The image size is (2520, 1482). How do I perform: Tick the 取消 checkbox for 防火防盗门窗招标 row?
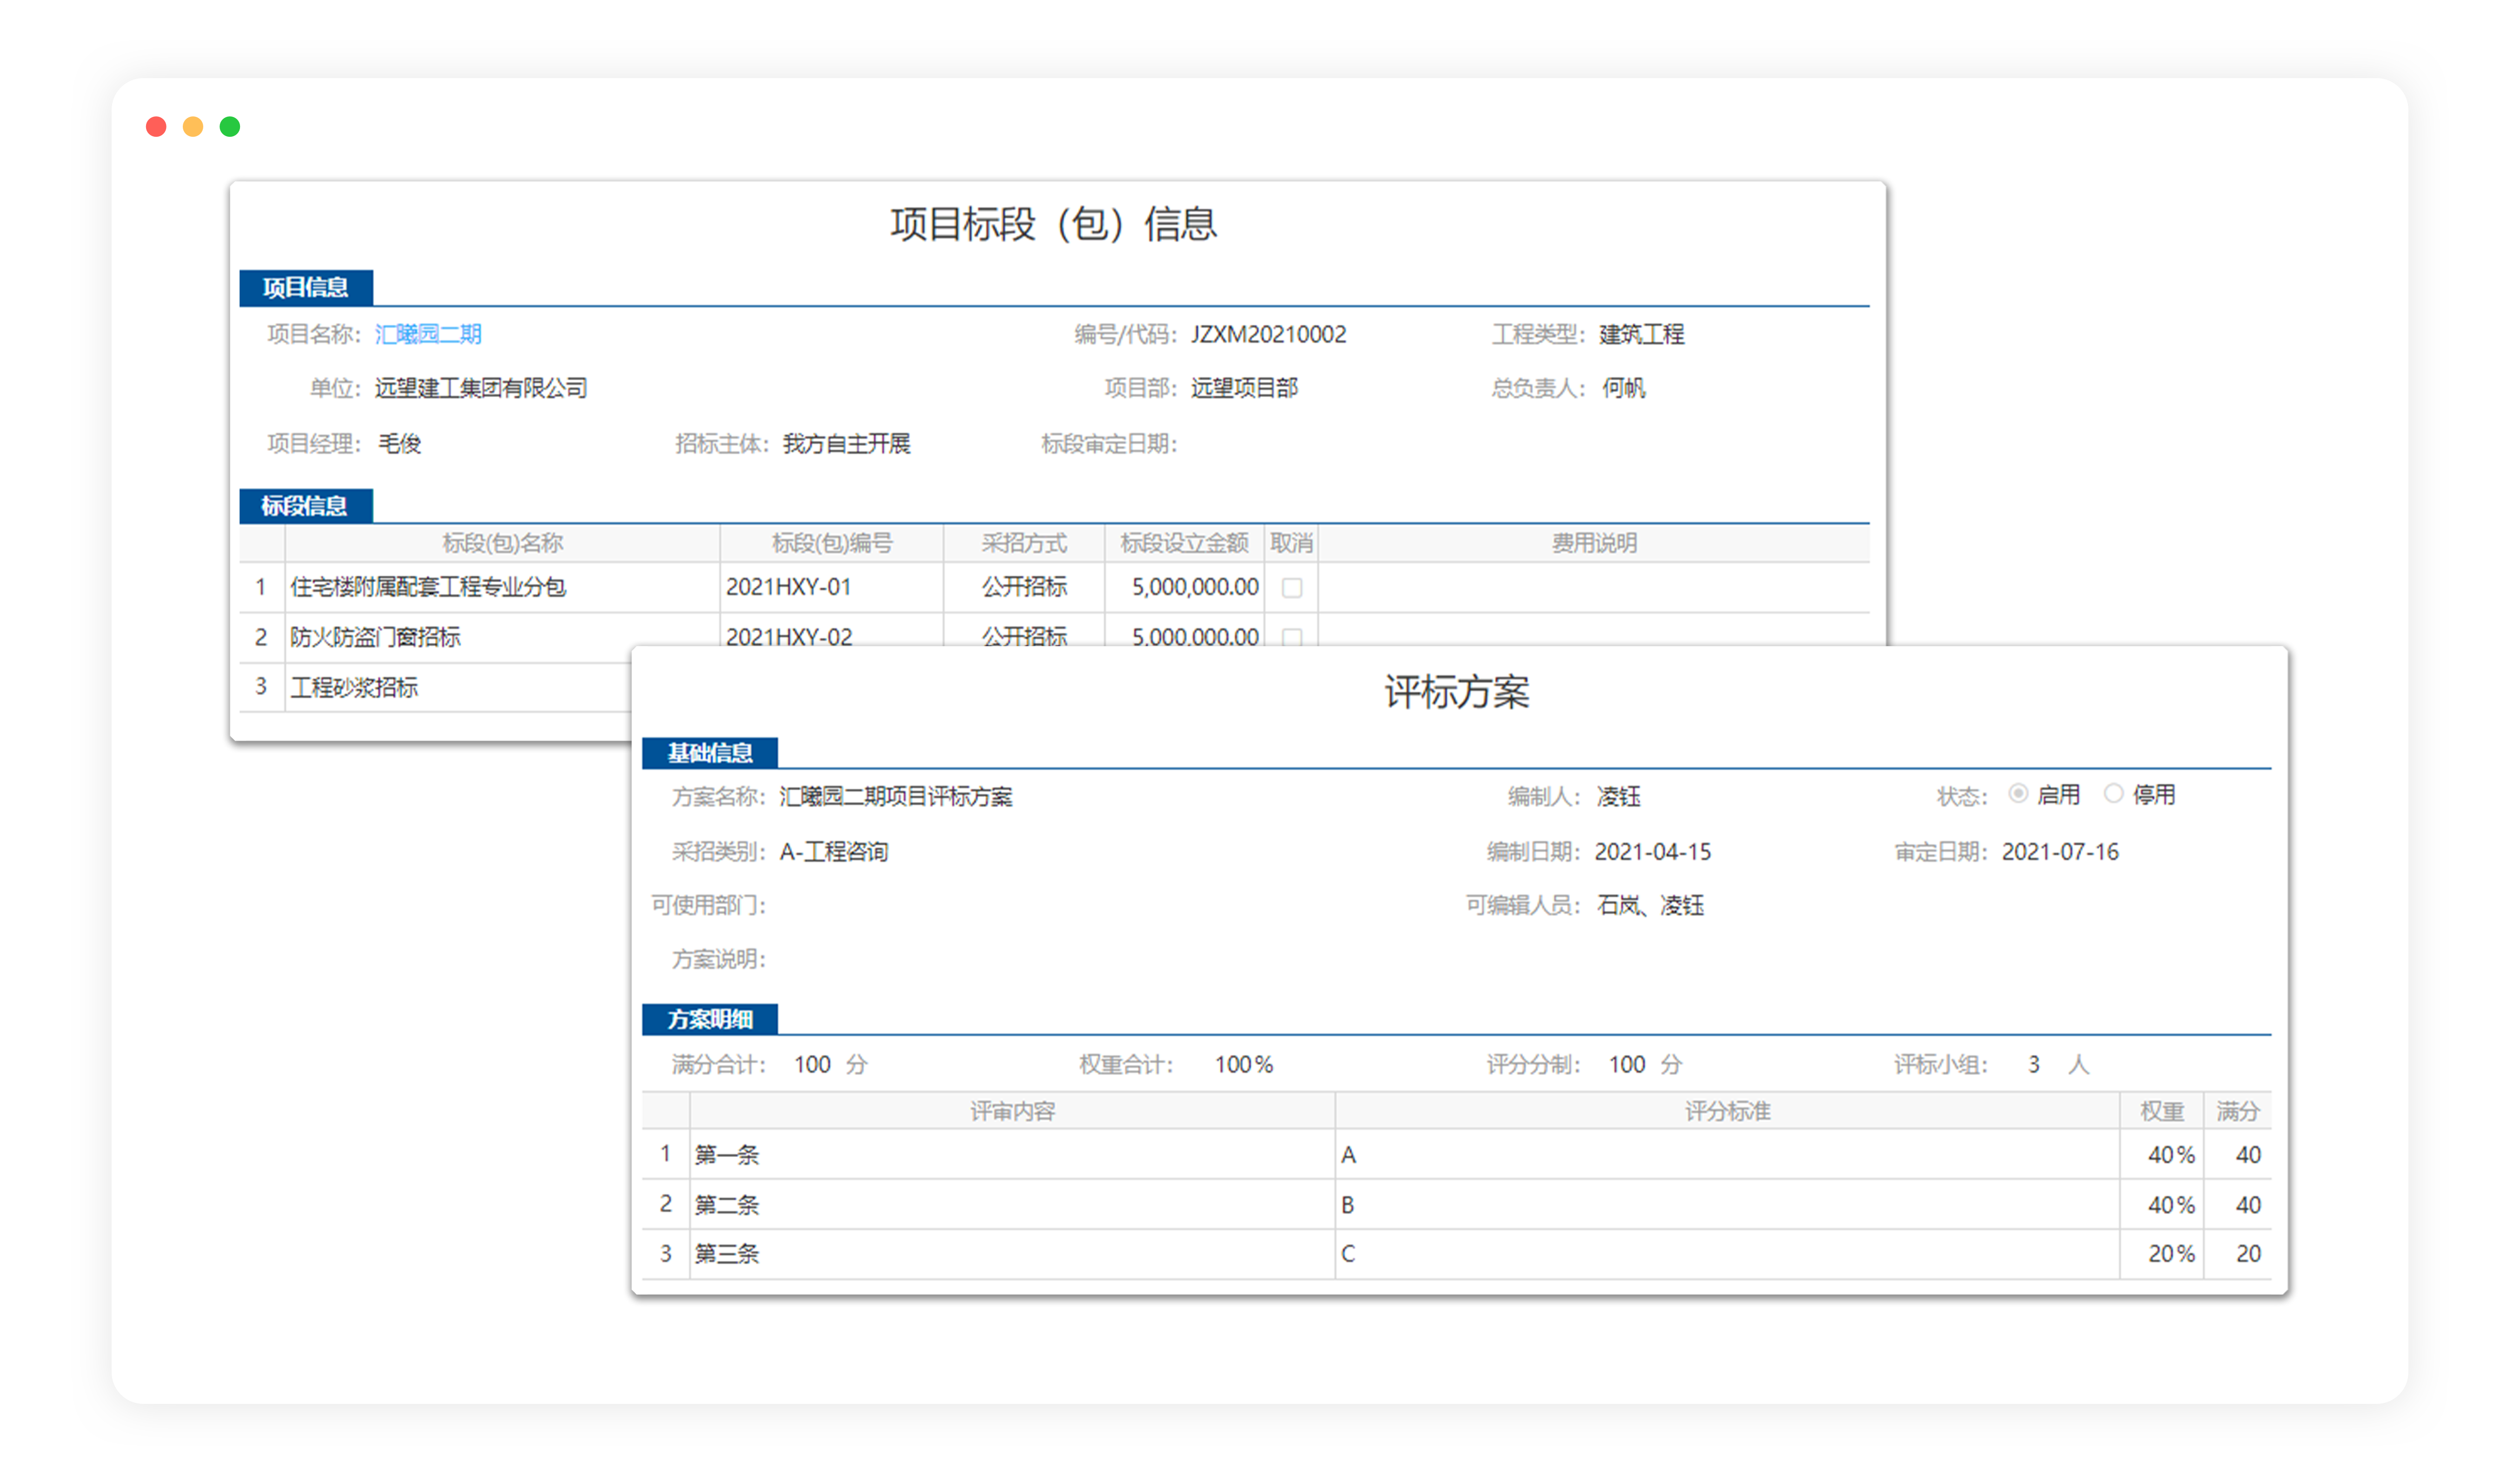1292,637
